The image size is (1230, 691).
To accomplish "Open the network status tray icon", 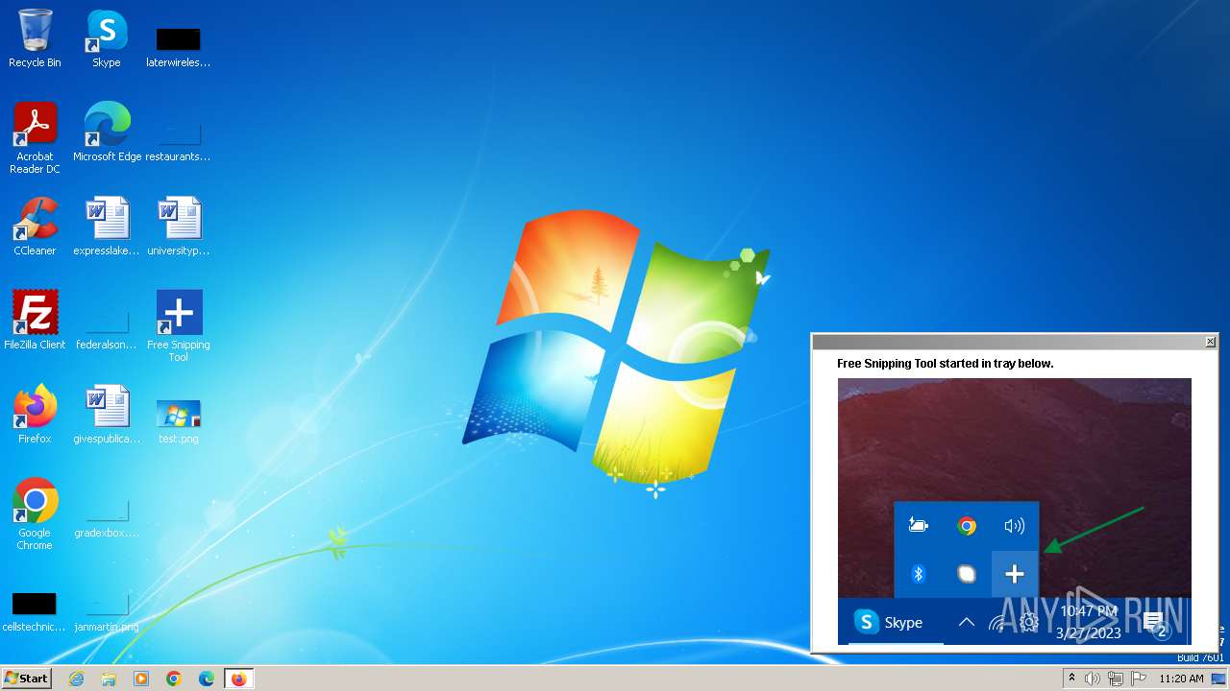I will point(1116,679).
